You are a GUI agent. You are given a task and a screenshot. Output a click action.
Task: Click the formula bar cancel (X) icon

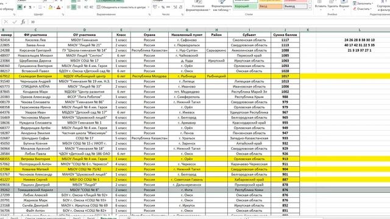[x=6, y=22]
